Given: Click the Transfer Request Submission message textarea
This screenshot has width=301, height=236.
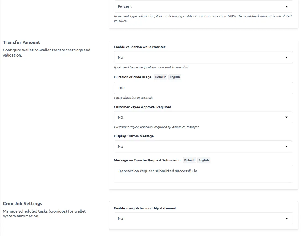Looking at the screenshot, I should point(203,174).
